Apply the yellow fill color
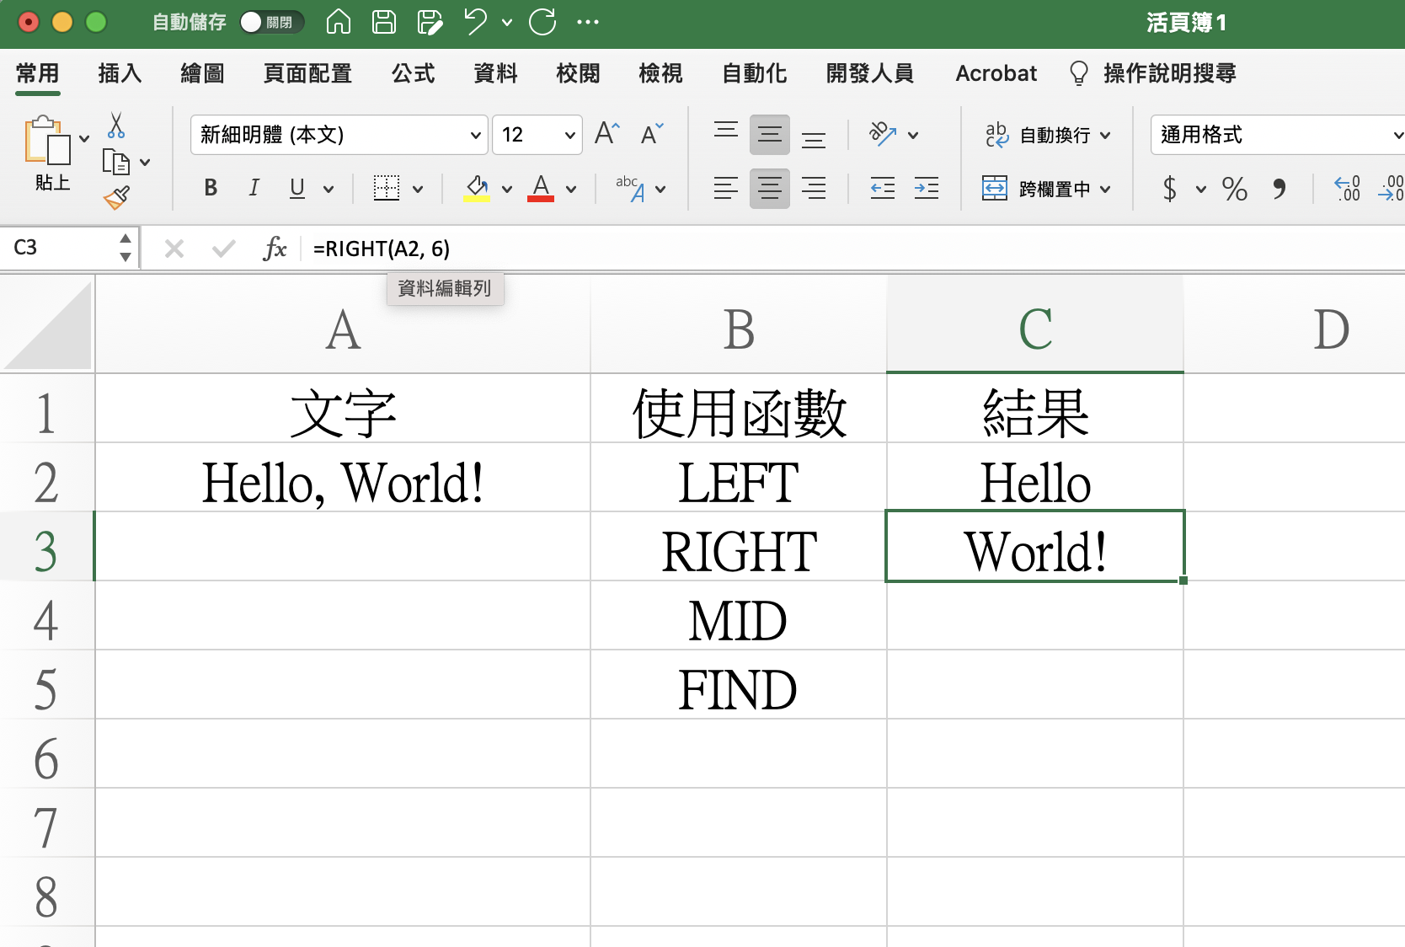 (477, 188)
